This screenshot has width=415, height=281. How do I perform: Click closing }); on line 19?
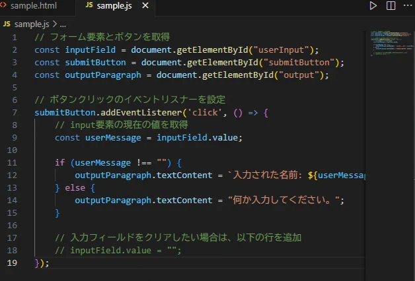click(42, 263)
